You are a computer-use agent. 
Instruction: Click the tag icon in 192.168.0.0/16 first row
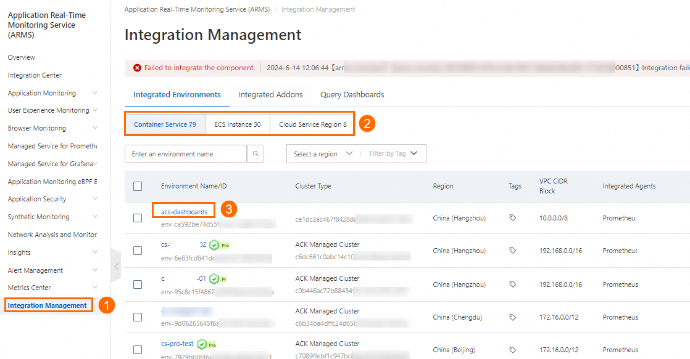point(512,251)
